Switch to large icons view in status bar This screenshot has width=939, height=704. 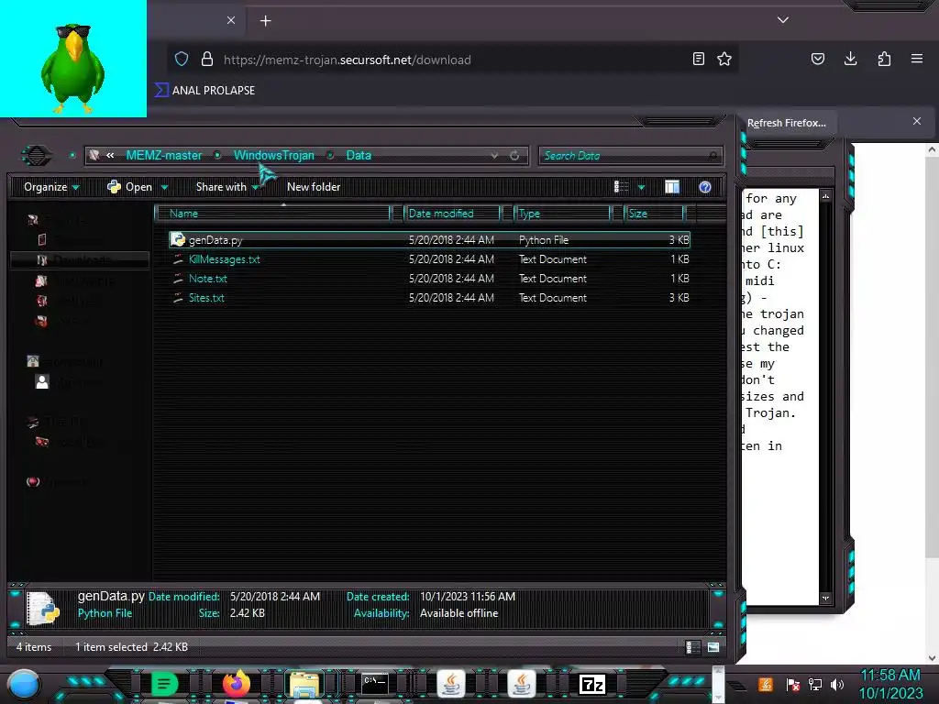click(x=713, y=647)
